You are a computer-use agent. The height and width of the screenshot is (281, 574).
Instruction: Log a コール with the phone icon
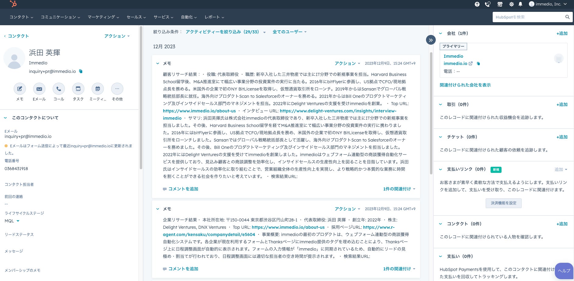[59, 89]
